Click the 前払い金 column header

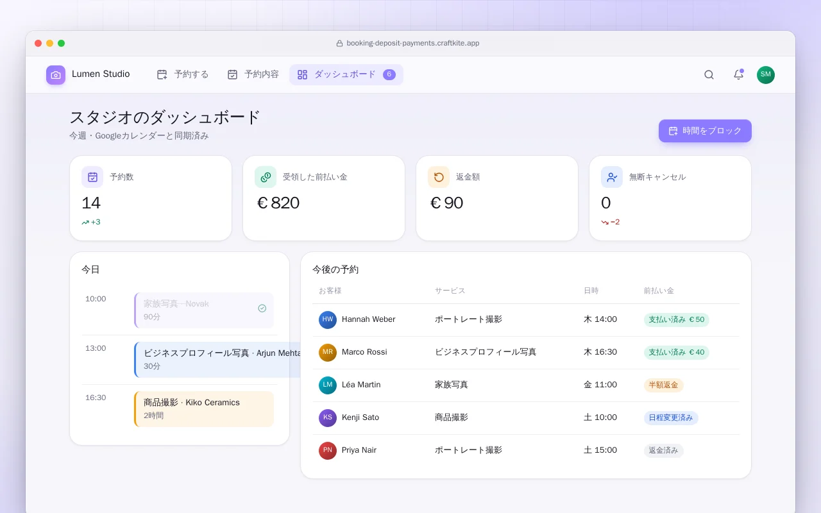(x=659, y=291)
